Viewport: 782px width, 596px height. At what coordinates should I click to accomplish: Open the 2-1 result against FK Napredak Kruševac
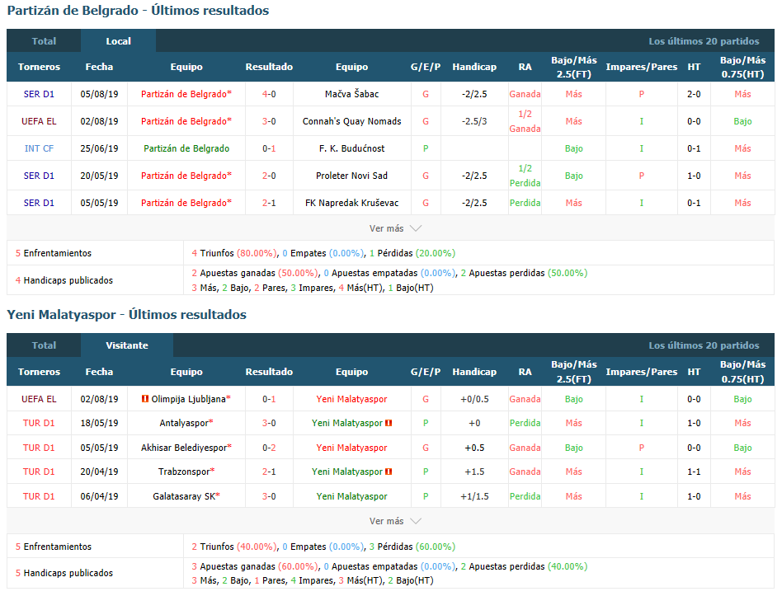click(269, 203)
